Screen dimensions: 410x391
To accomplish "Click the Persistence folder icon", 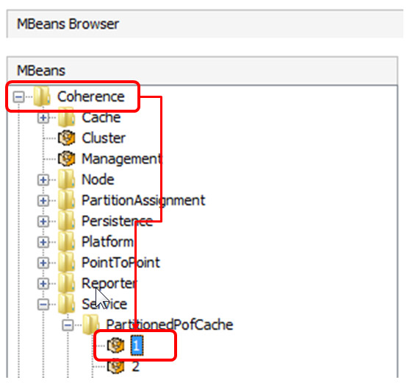I will (67, 221).
